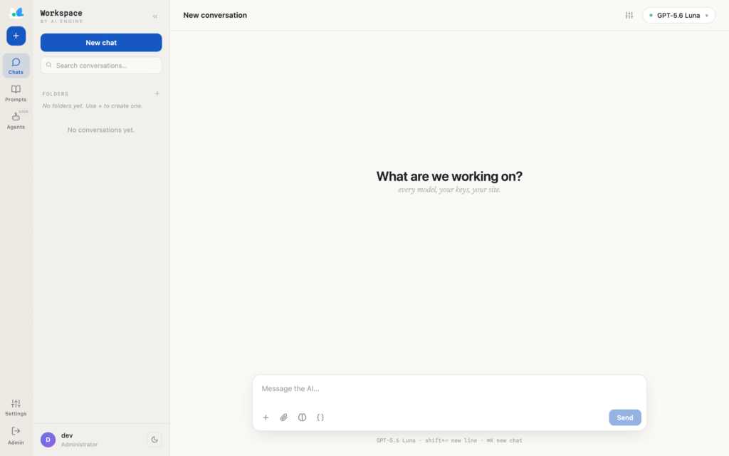Open the Chats section in rail

(x=16, y=66)
